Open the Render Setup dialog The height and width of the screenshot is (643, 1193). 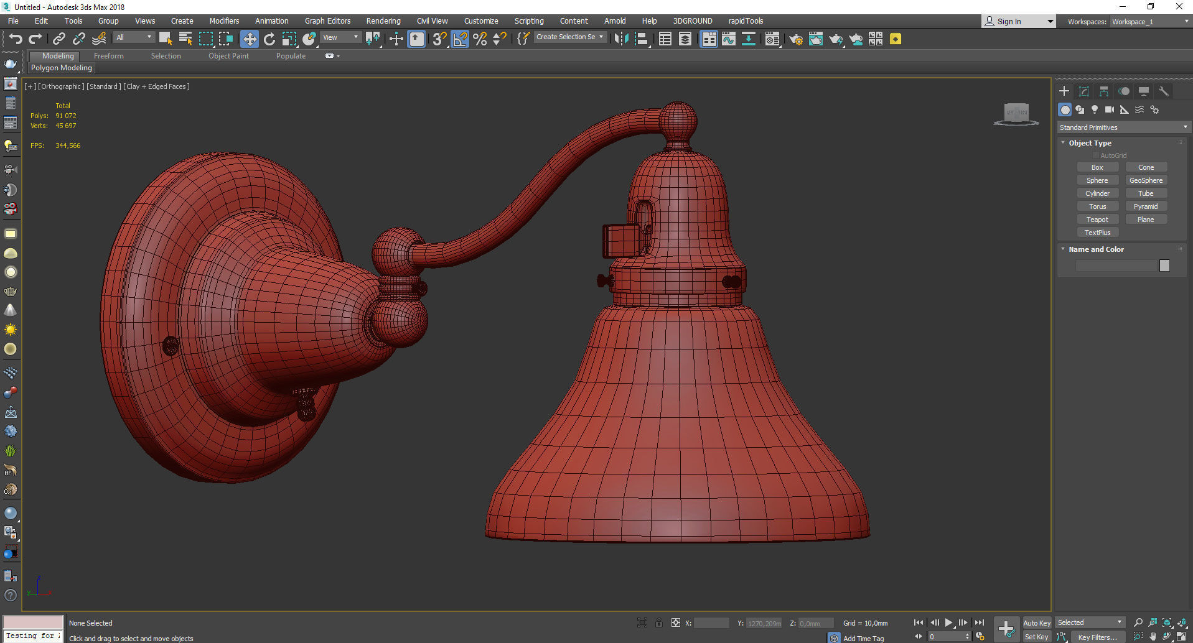(796, 39)
